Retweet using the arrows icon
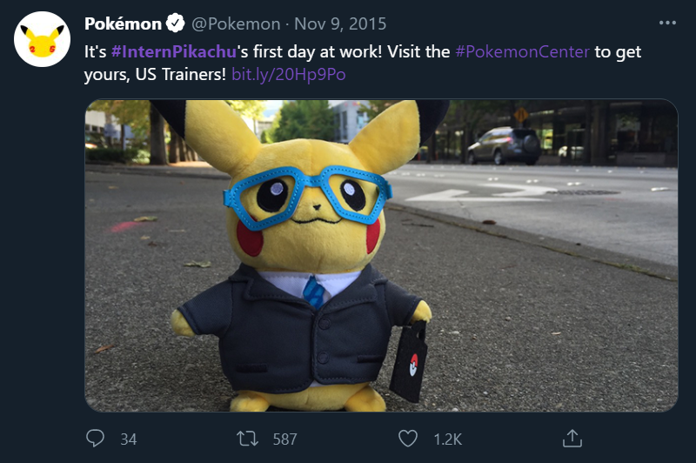696x463 pixels. (x=247, y=439)
